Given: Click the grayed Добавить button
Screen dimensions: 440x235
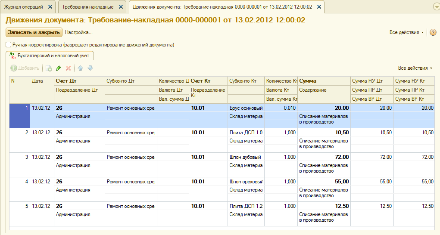Looking at the screenshot, I should 25,68.
